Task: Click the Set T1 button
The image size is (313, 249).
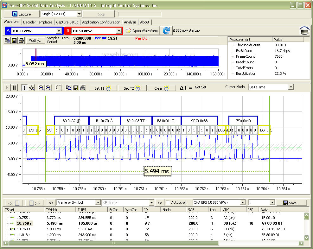Action: click(x=103, y=88)
